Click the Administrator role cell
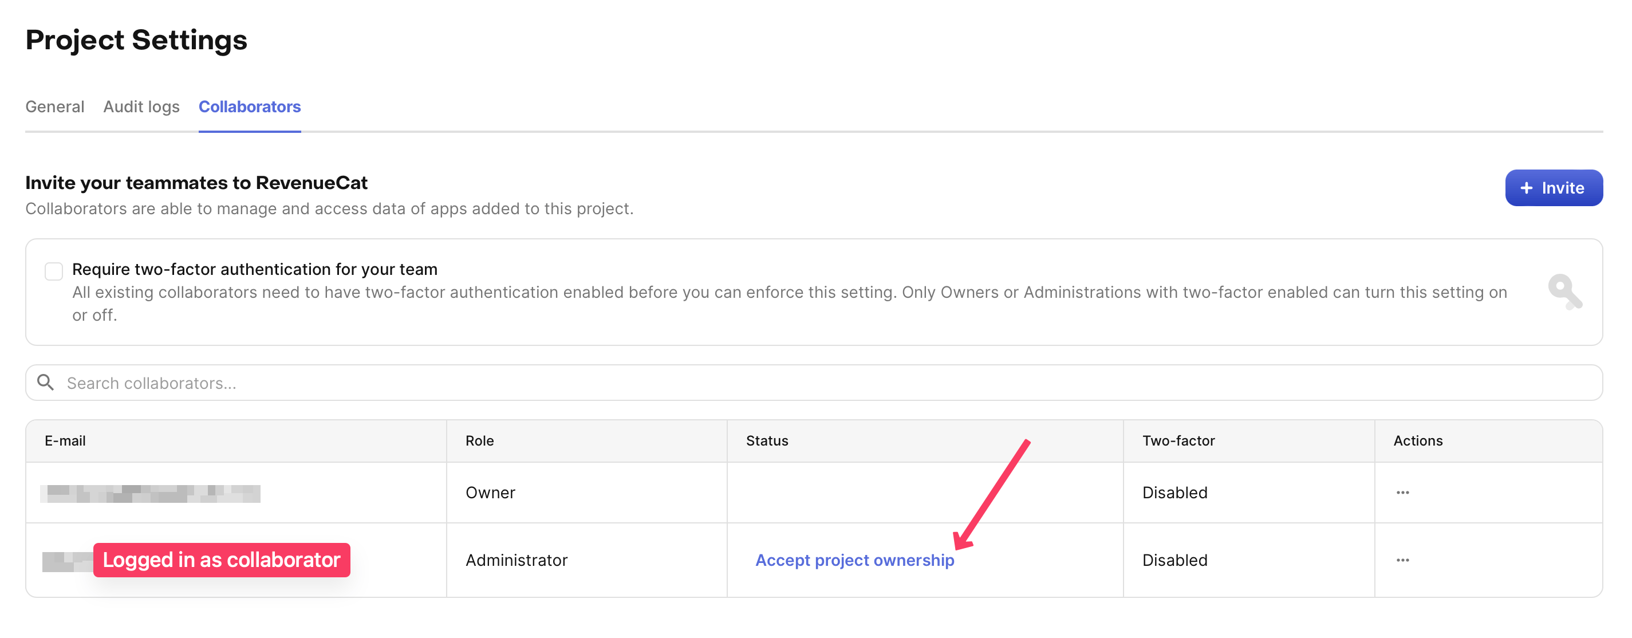The image size is (1632, 638). coord(517,560)
